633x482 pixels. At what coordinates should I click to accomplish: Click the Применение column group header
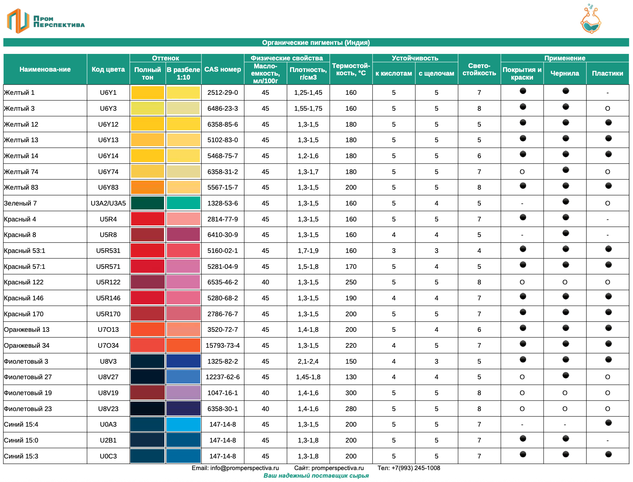click(565, 58)
